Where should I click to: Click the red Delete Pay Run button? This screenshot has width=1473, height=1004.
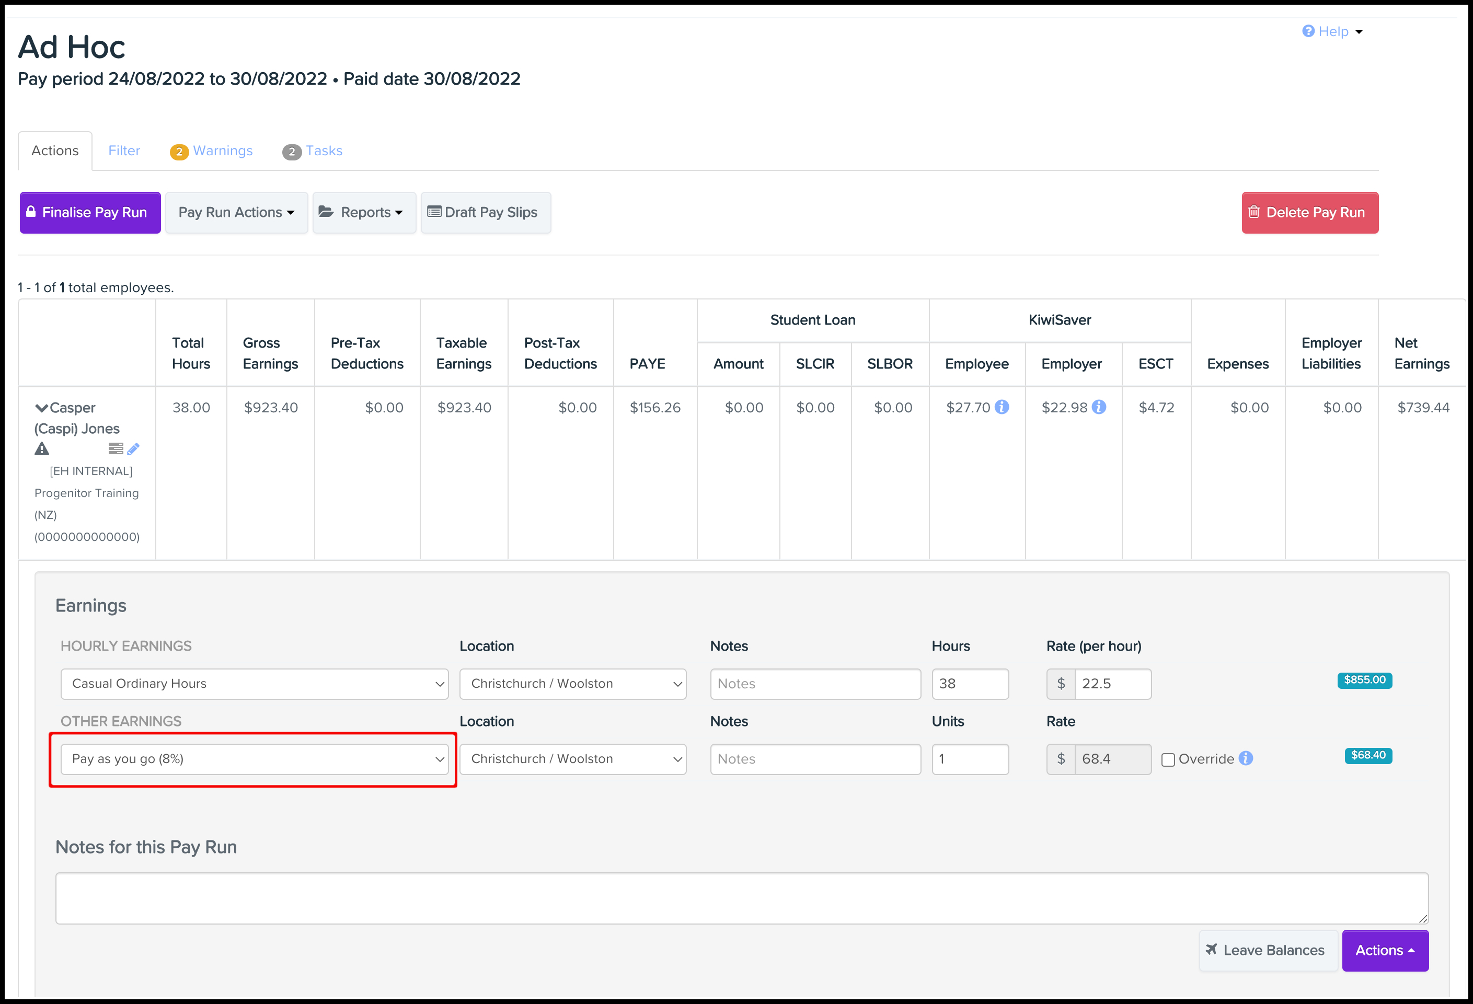point(1309,212)
